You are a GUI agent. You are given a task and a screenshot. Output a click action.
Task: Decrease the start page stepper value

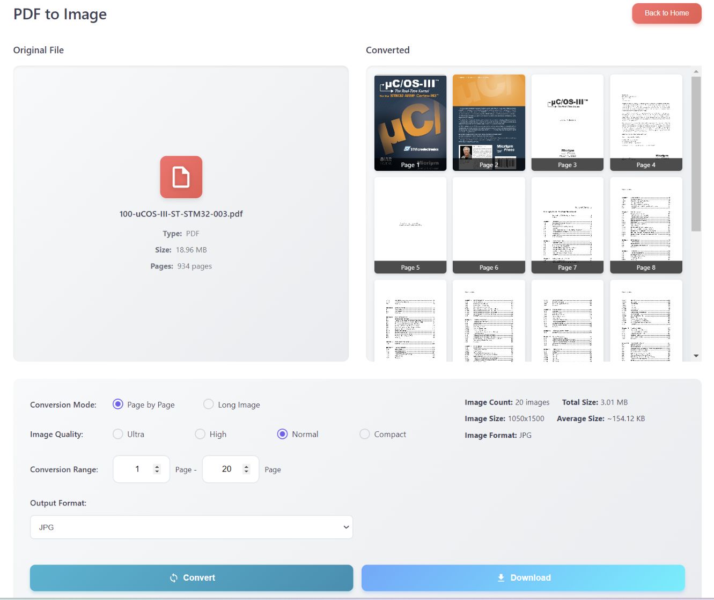(x=157, y=472)
